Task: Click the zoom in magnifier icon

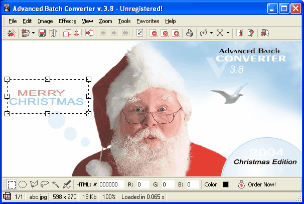Action: pos(176,33)
